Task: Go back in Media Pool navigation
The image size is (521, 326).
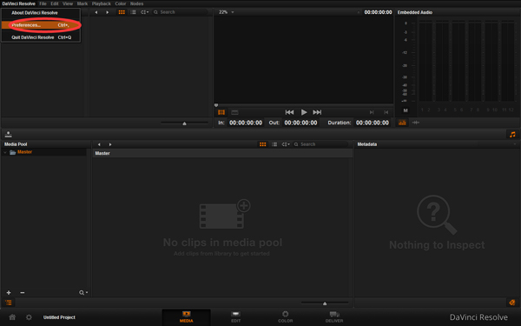Action: 99,144
